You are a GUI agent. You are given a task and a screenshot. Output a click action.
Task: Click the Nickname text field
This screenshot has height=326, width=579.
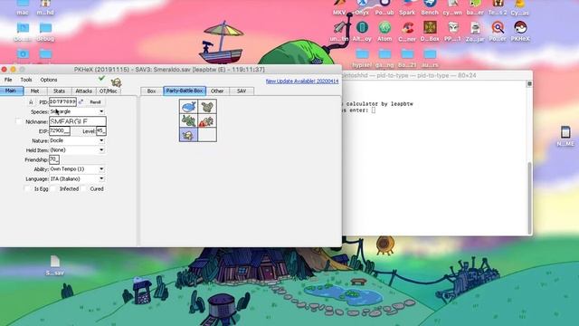[78, 121]
